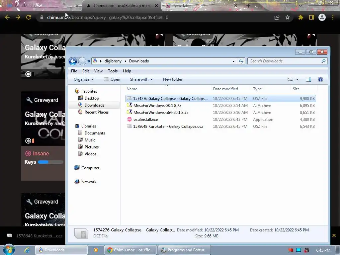Switch to the New Tab tab
The image size is (340, 255).
[202, 6]
